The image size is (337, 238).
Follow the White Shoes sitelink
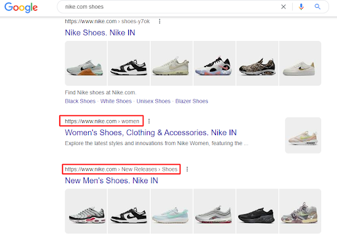116,101
